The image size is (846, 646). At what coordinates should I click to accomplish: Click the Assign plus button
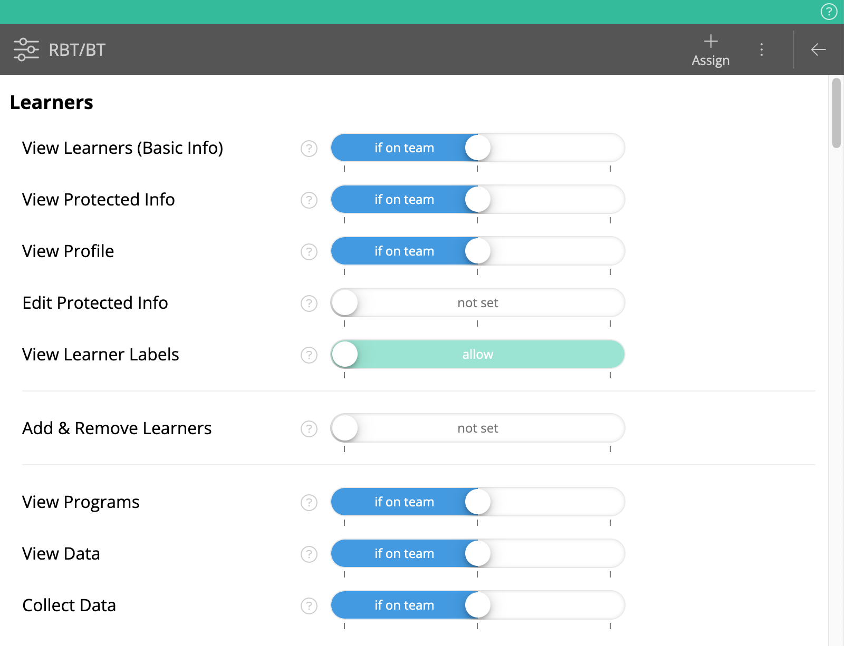pos(710,50)
